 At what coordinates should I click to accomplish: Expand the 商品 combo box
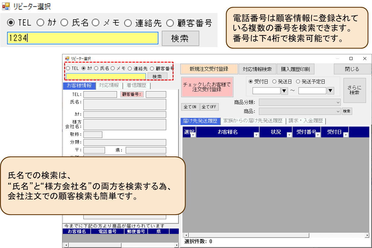338,112
